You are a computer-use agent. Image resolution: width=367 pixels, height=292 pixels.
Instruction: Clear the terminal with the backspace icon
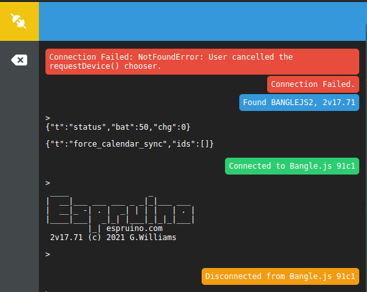(19, 60)
